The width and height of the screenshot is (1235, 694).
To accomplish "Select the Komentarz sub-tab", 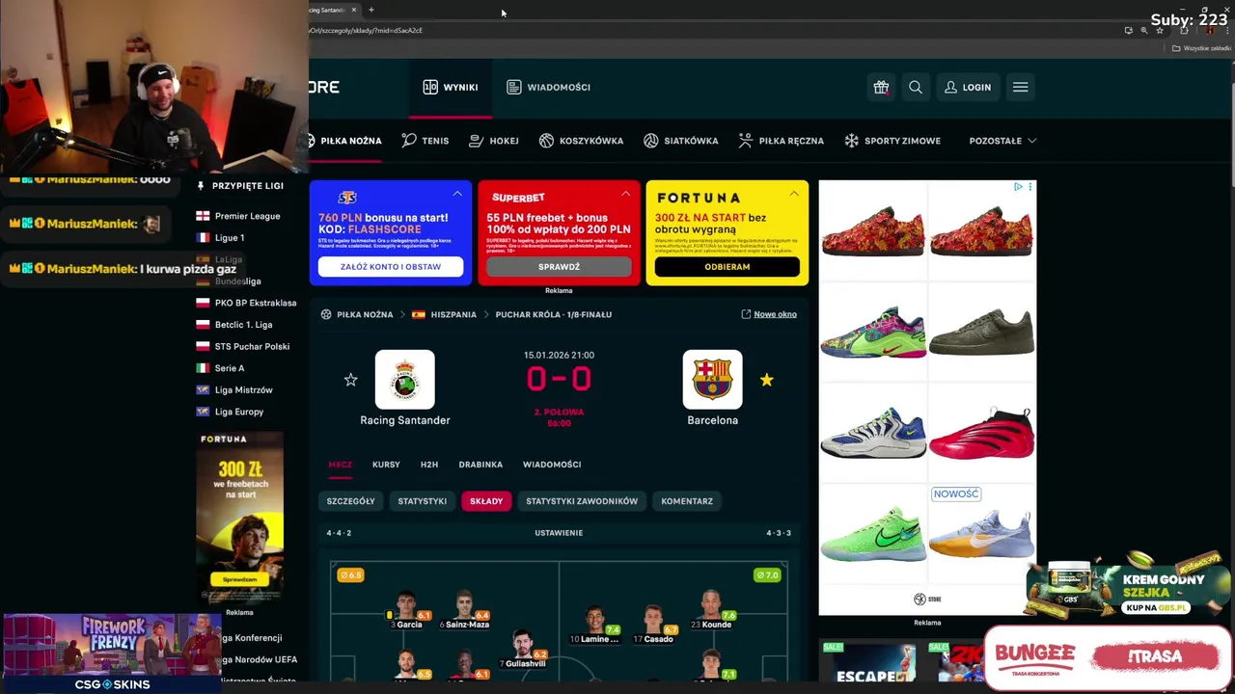I will pyautogui.click(x=687, y=501).
